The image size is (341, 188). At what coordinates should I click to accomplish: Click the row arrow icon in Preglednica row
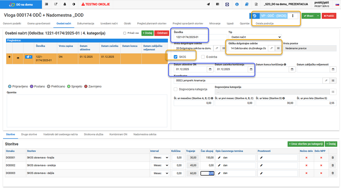(x=9, y=57)
